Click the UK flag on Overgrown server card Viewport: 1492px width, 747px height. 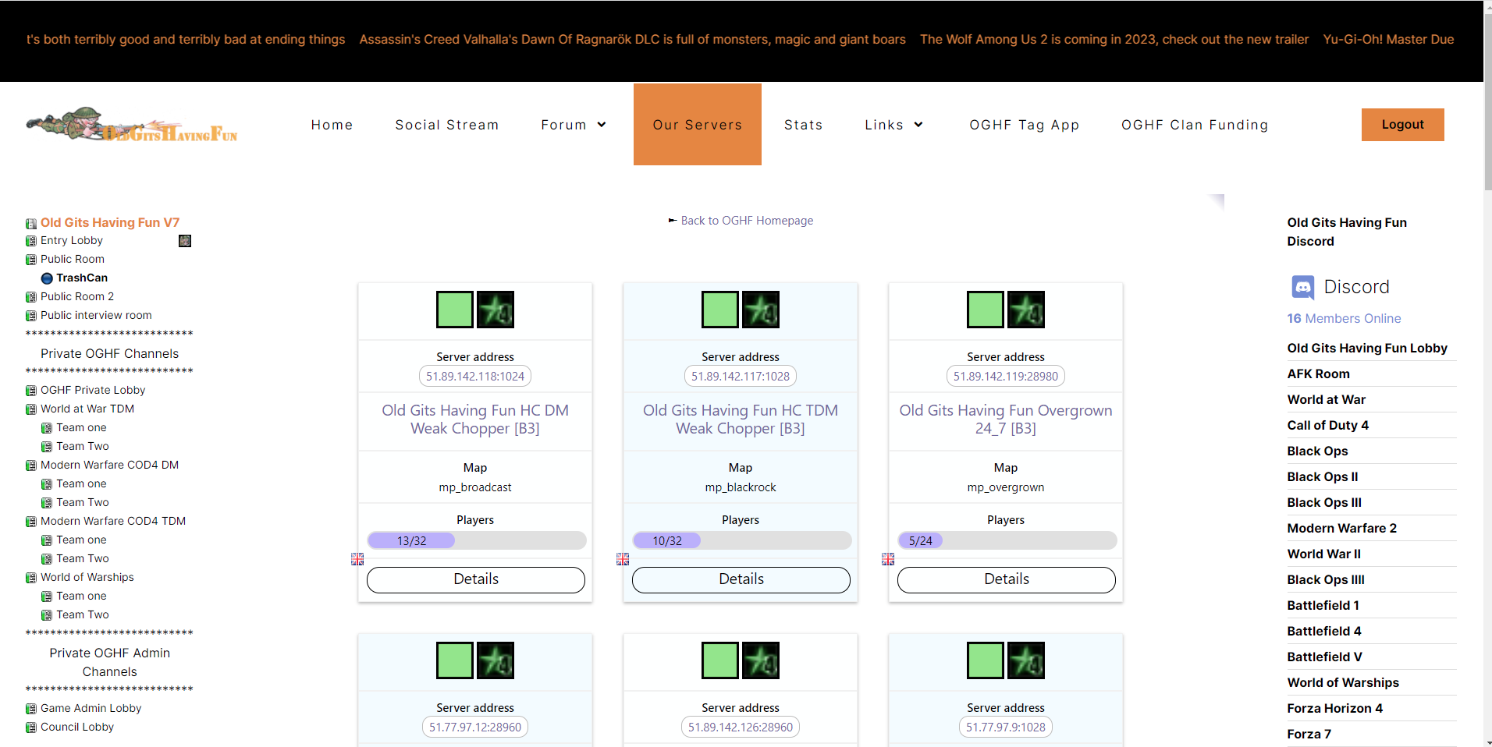pos(888,559)
